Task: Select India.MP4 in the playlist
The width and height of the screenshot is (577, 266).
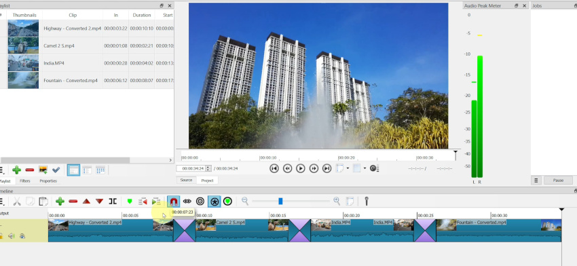Action: click(87, 63)
